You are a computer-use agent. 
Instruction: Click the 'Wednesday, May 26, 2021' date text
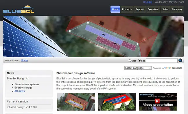tap(169, 2)
